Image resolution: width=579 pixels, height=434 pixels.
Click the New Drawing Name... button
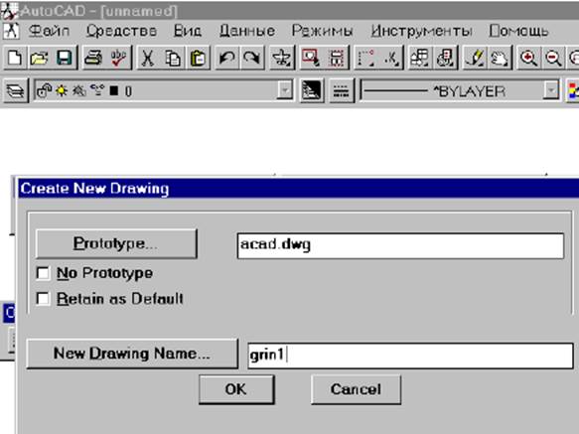click(132, 354)
